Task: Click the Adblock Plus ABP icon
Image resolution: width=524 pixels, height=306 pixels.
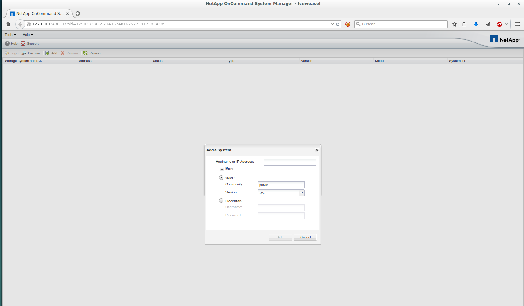Action: coord(499,24)
